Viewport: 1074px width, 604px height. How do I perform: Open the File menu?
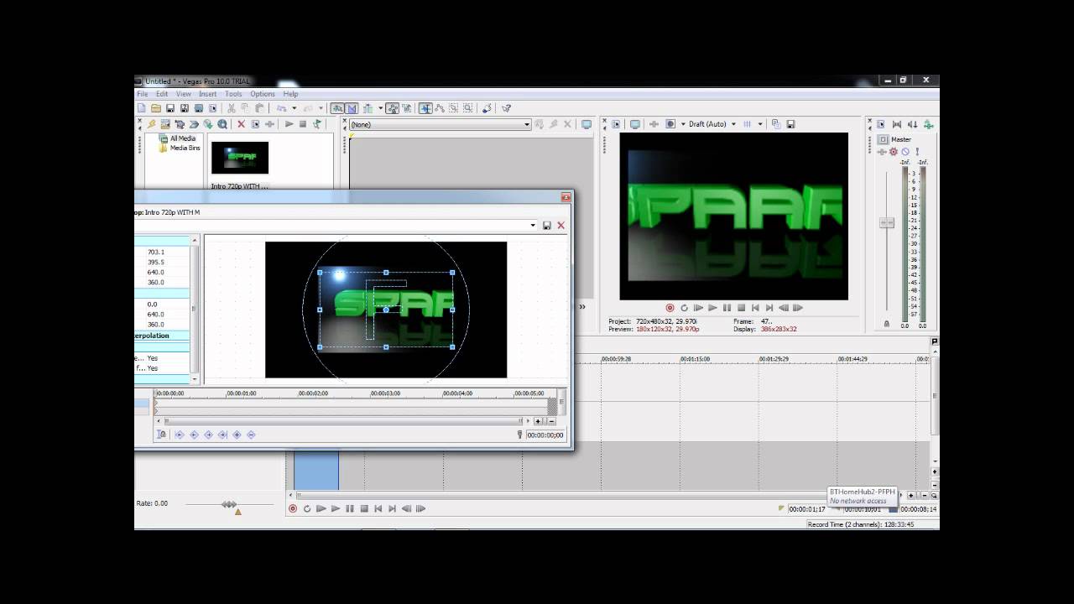point(143,94)
